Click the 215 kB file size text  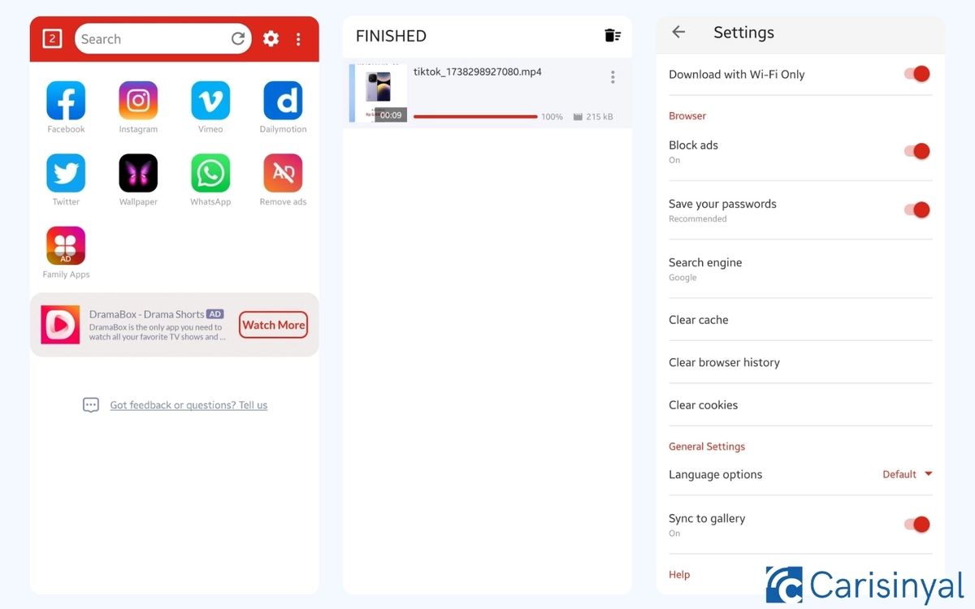600,117
